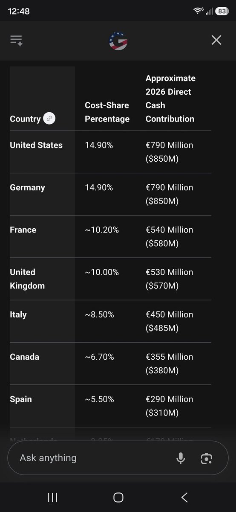Tap the Android home button
The height and width of the screenshot is (512, 236).
[118, 497]
